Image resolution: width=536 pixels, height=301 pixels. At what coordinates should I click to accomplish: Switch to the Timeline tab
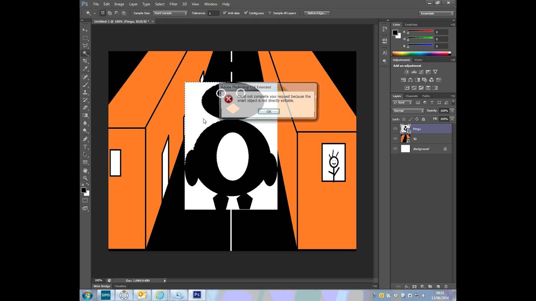click(x=120, y=286)
